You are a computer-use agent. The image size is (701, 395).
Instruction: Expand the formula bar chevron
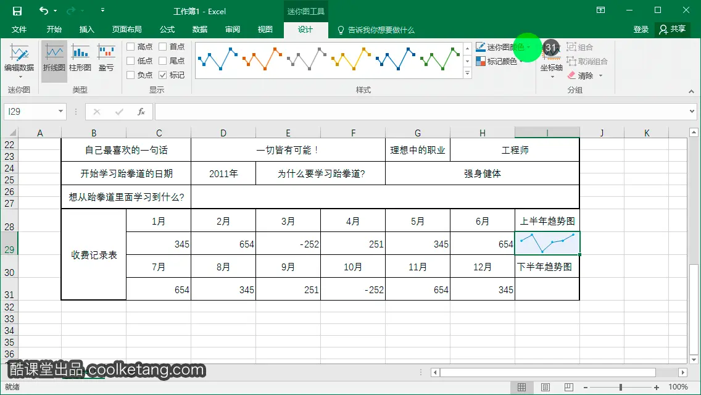pyautogui.click(x=692, y=111)
